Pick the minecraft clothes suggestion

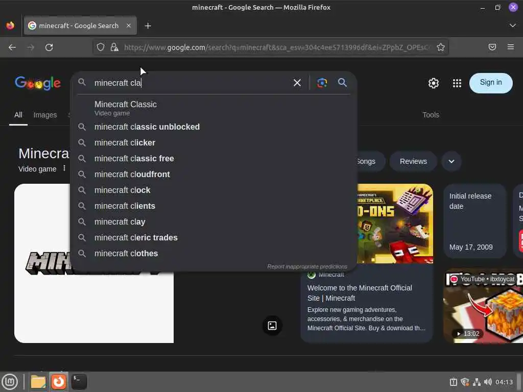pos(213,253)
